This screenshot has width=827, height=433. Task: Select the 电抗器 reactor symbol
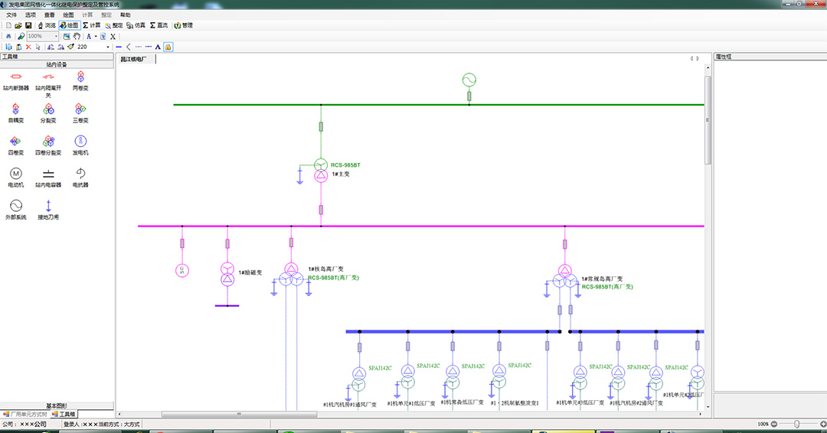point(80,174)
